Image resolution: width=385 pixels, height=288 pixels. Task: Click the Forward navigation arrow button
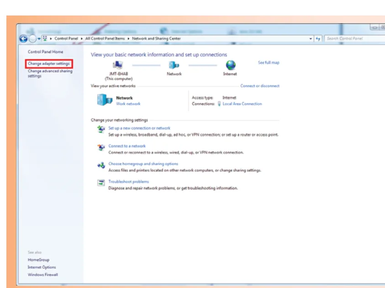pyautogui.click(x=32, y=38)
